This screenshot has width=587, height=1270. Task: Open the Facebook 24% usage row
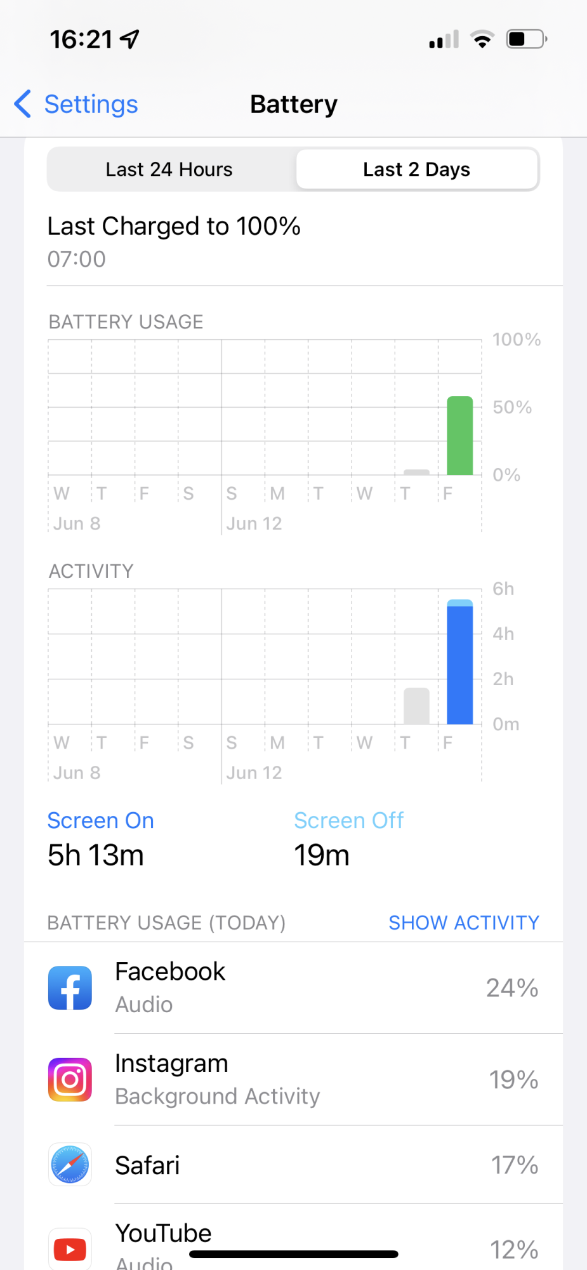click(x=293, y=988)
